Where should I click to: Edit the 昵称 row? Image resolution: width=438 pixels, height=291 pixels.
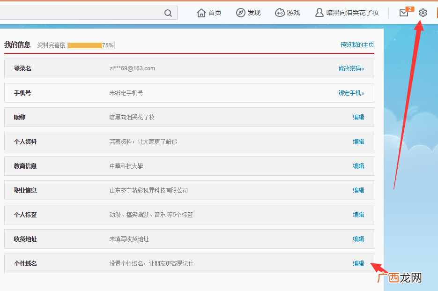pos(358,117)
